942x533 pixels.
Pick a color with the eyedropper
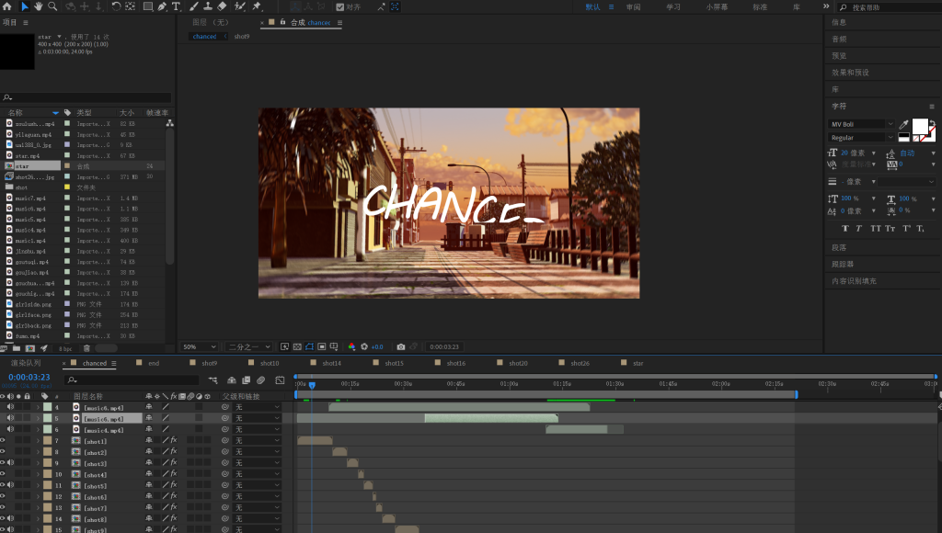[903, 124]
